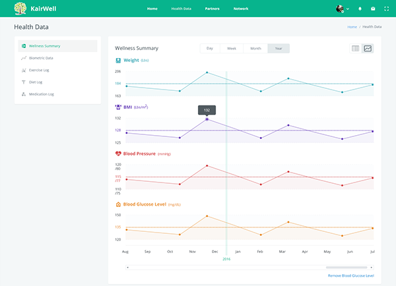396x286 pixels.
Task: Click the Weight scale icon
Action: (x=118, y=60)
